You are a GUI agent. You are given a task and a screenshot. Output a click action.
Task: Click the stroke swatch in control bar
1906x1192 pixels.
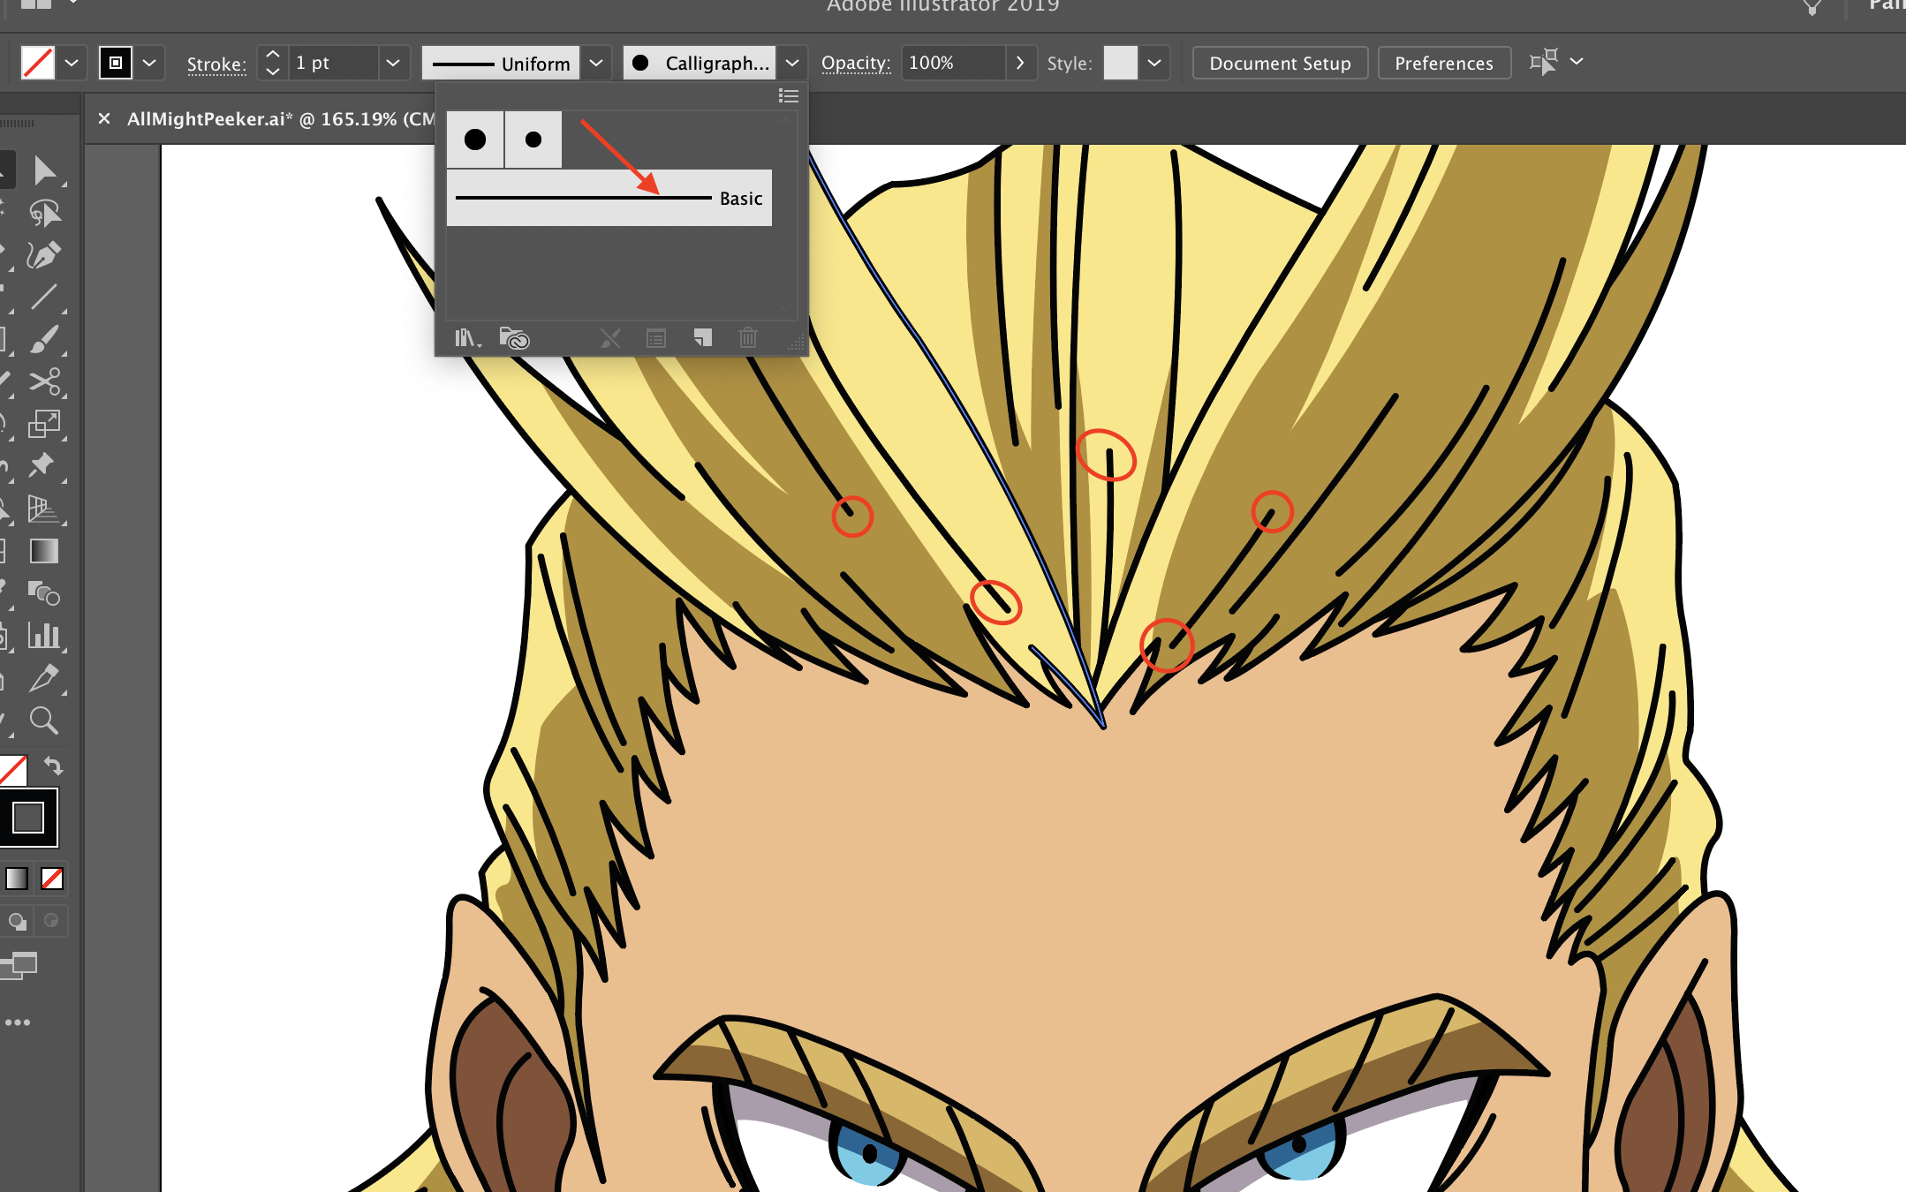point(116,63)
